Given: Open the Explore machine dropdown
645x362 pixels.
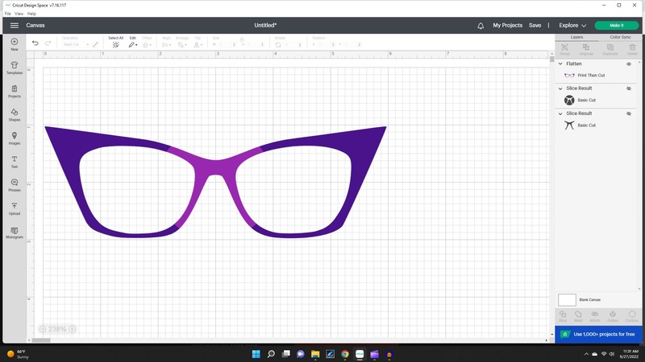Looking at the screenshot, I should click(x=572, y=26).
